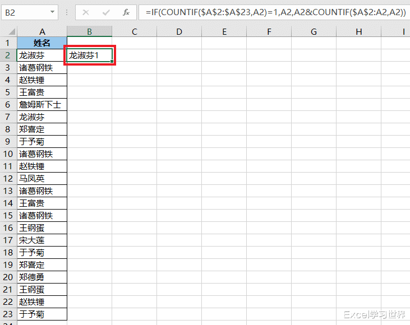Click cell A12 with 马凤英
The image size is (410, 325).
click(42, 178)
